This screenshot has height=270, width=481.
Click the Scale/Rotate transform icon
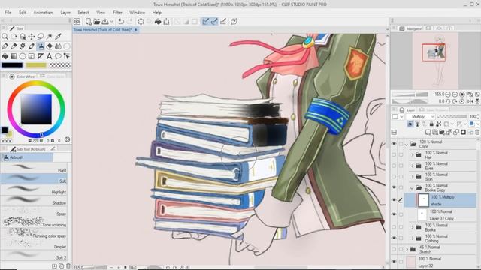pyautogui.click(x=166, y=22)
